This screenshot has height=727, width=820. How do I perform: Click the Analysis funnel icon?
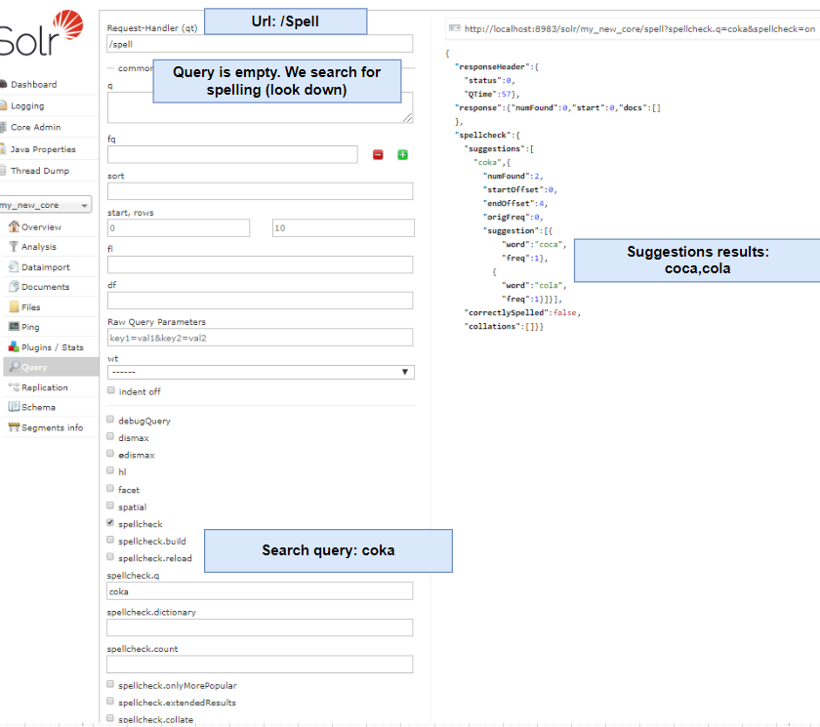point(14,246)
